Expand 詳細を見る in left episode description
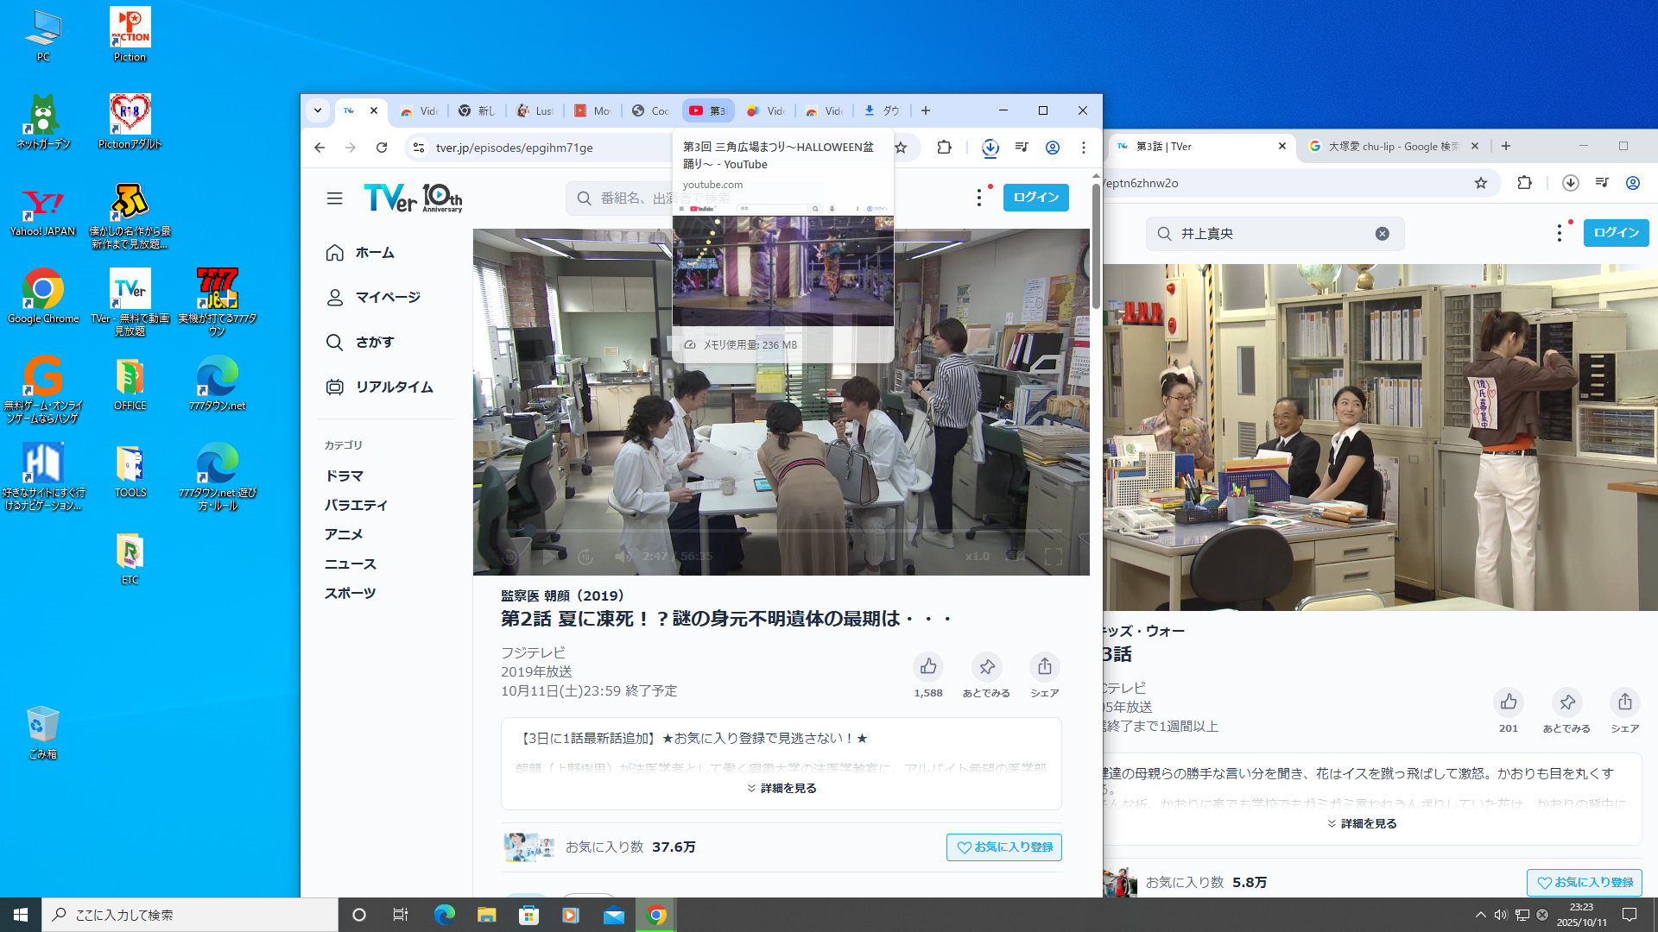The height and width of the screenshot is (932, 1658). coord(782,788)
